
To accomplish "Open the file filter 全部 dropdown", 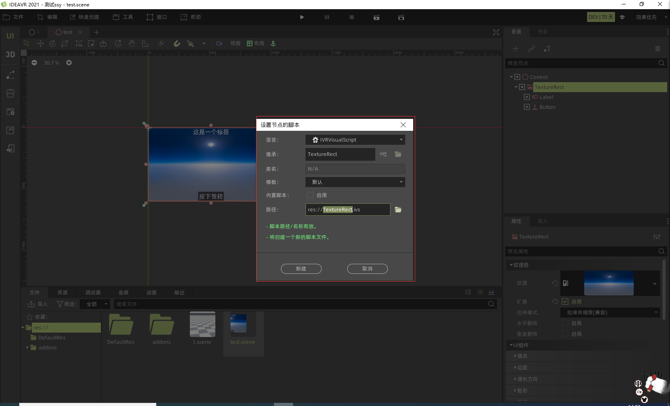I will tap(95, 304).
